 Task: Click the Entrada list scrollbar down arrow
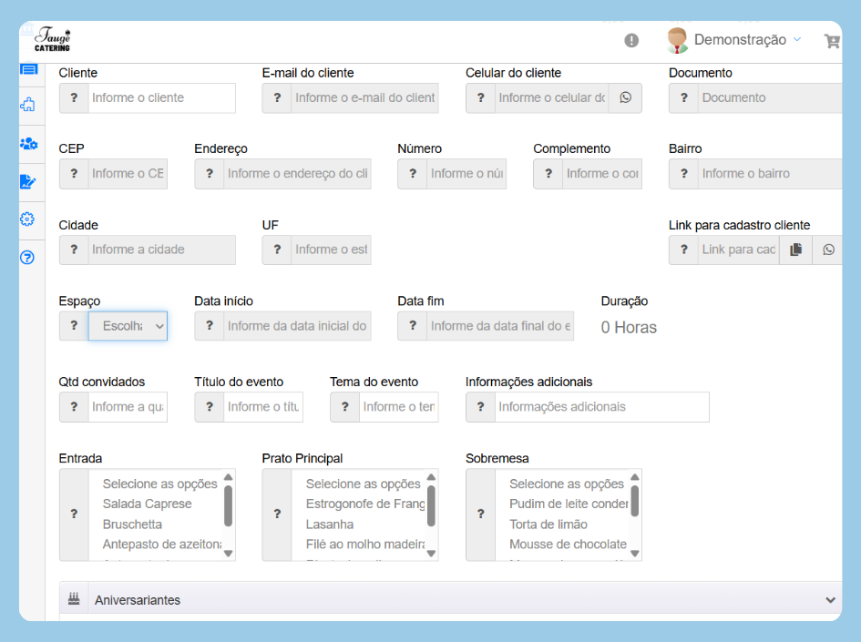click(x=228, y=553)
